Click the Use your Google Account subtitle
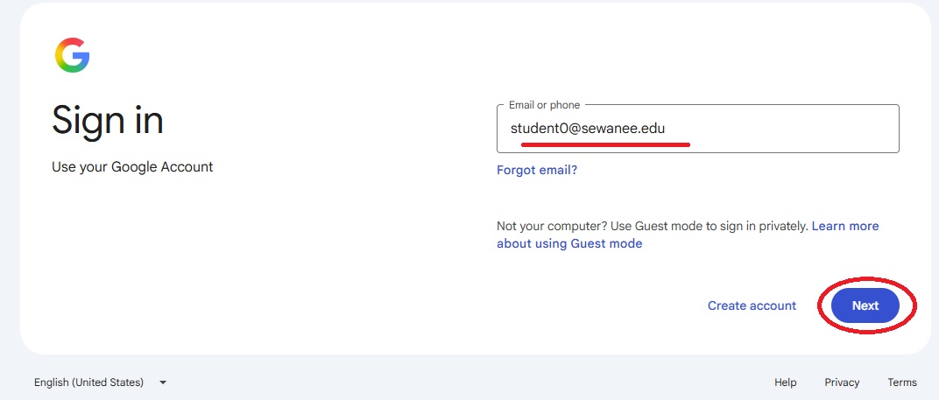Screen dimensions: 939x400 click(132, 166)
